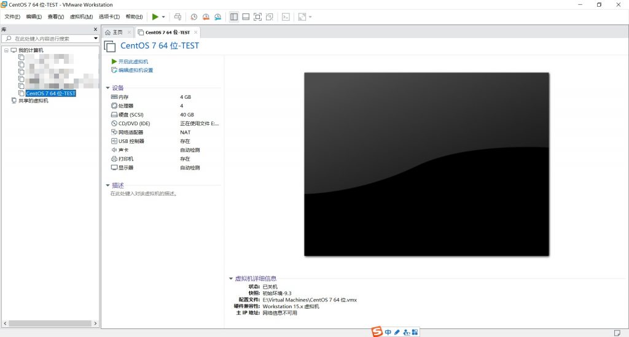Open 声卡 device settings
The width and height of the screenshot is (629, 337).
click(x=123, y=150)
